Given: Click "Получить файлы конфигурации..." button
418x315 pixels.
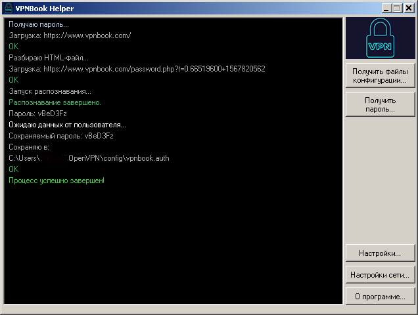Looking at the screenshot, I should (x=380, y=75).
